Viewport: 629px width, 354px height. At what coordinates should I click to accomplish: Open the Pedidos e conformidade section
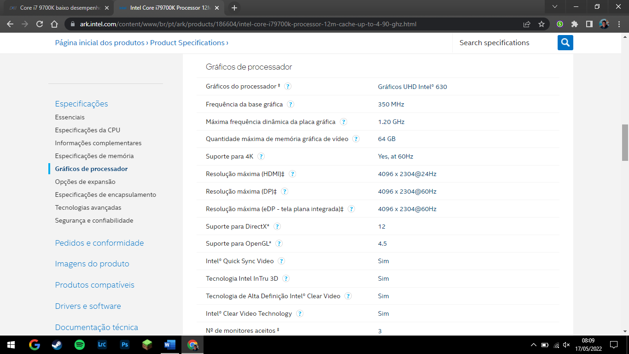pos(99,243)
